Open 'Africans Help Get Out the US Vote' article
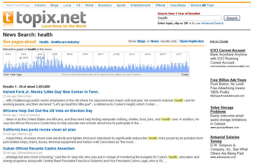The image size is (253, 165). click(48, 111)
